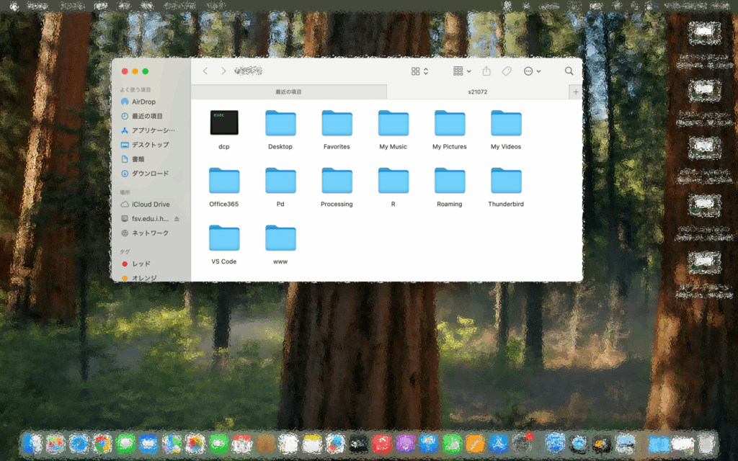This screenshot has width=738, height=461.
Task: Select the red レッド tag
Action: (x=141, y=264)
